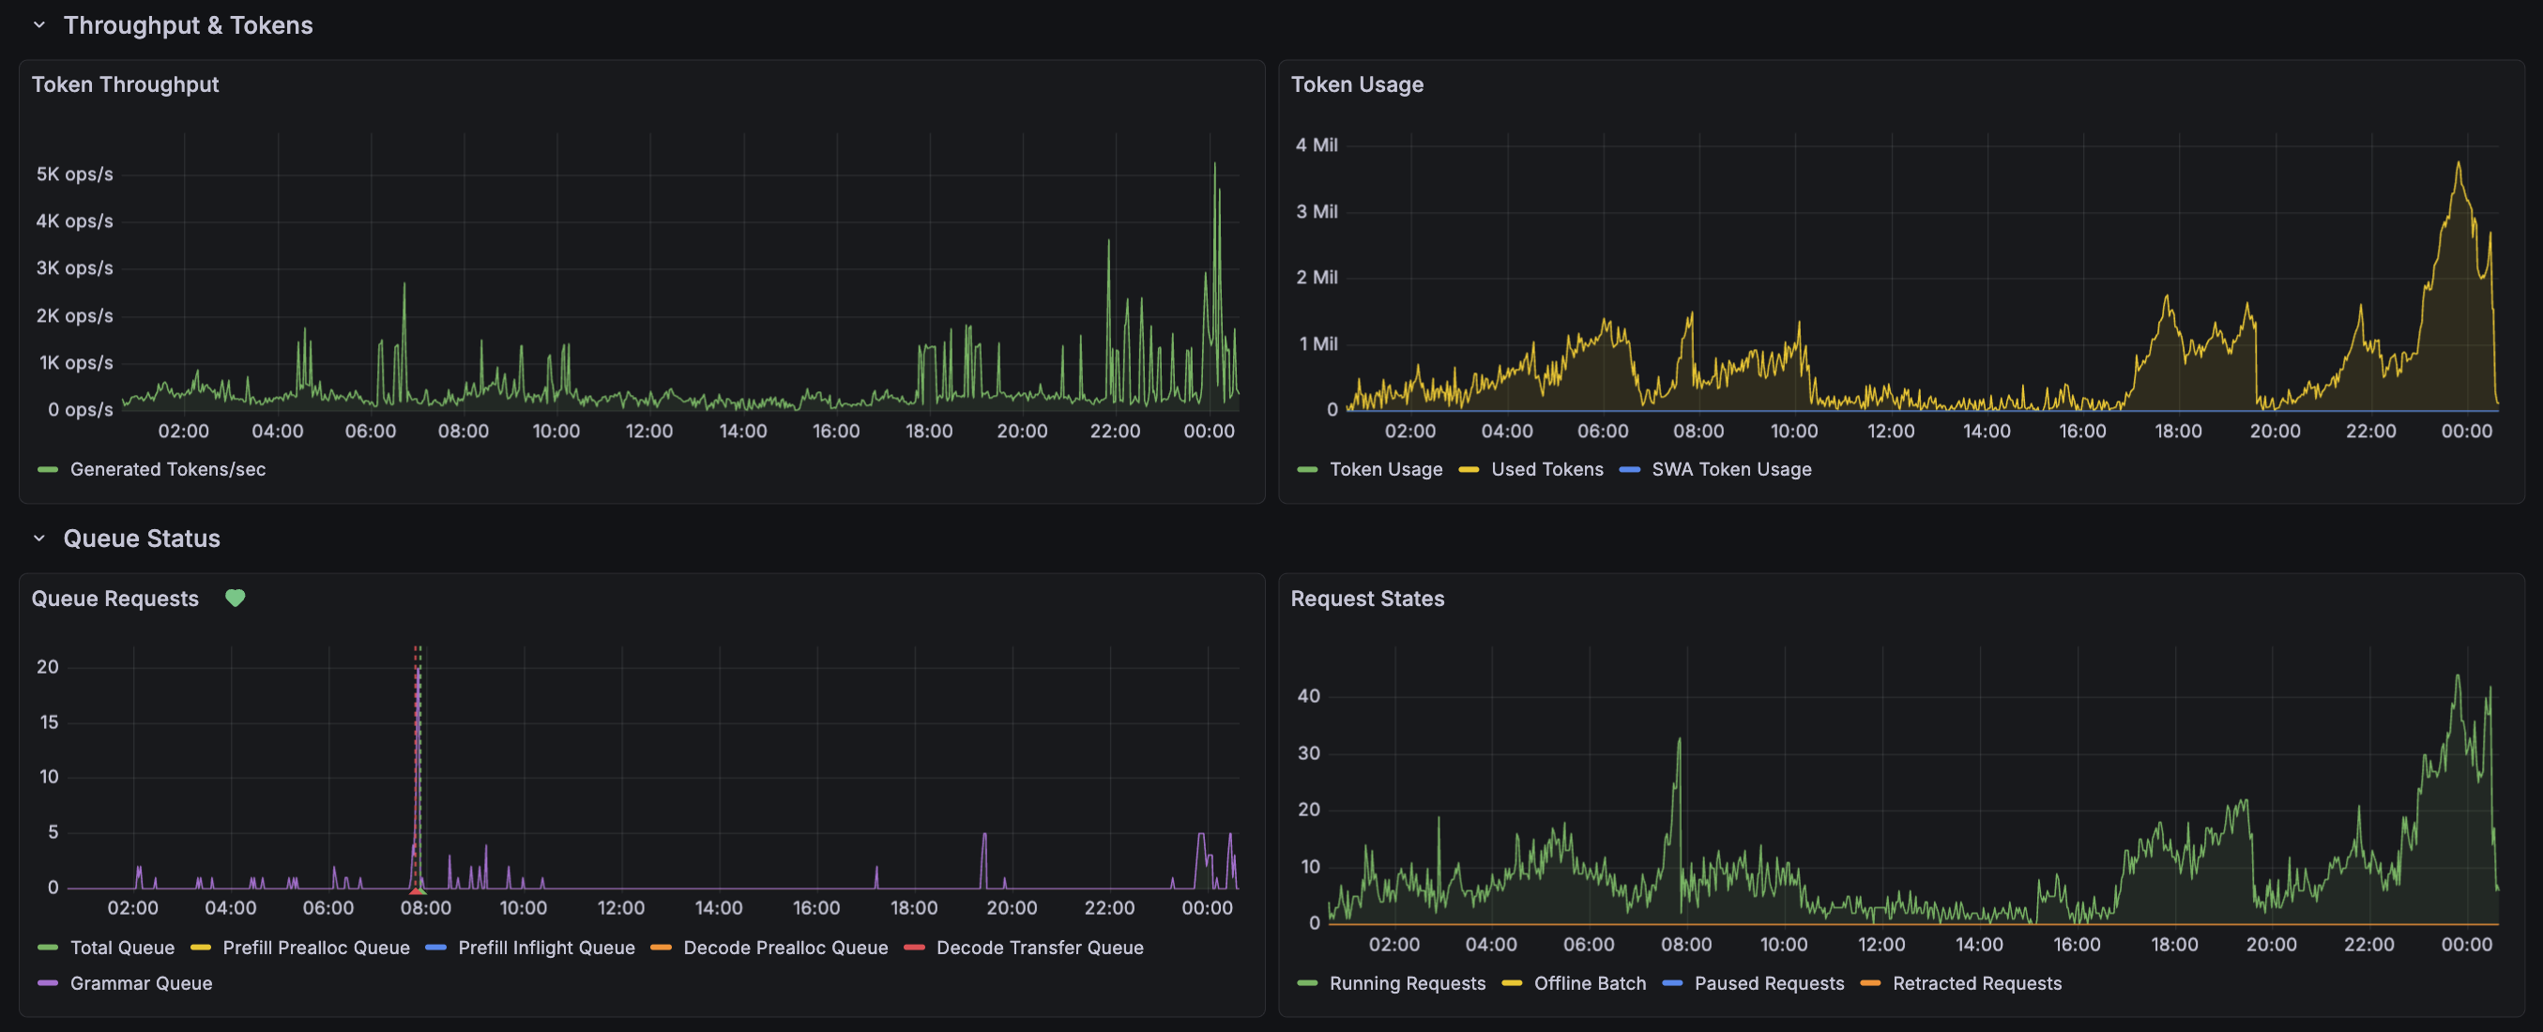Hide the SWA Token Usage series
The image size is (2543, 1032).
coord(1732,470)
